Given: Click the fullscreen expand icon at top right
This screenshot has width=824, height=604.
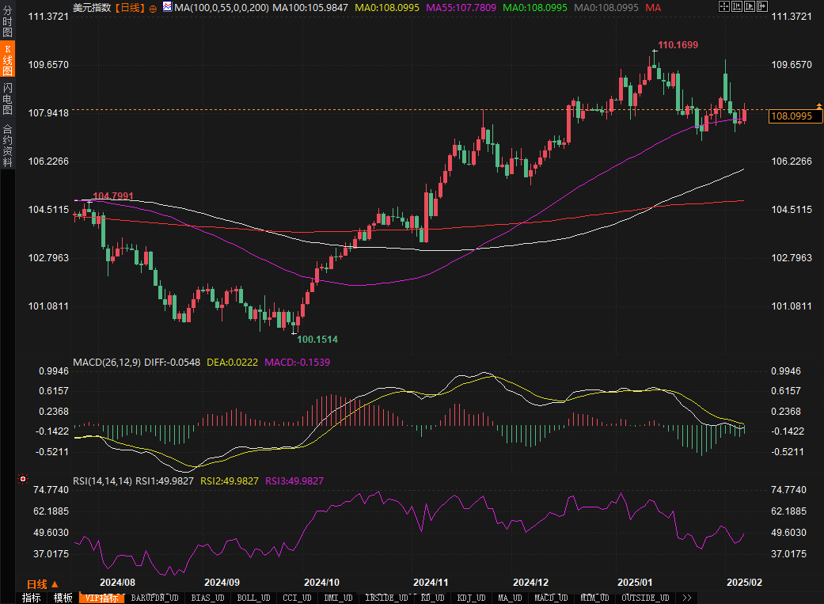Looking at the screenshot, I should (724, 6).
